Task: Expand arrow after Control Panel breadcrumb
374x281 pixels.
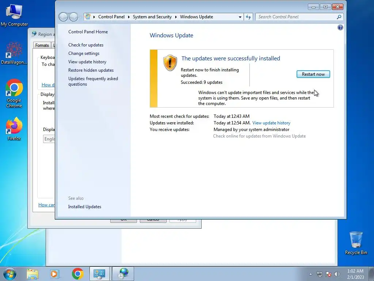Action: (x=129, y=17)
